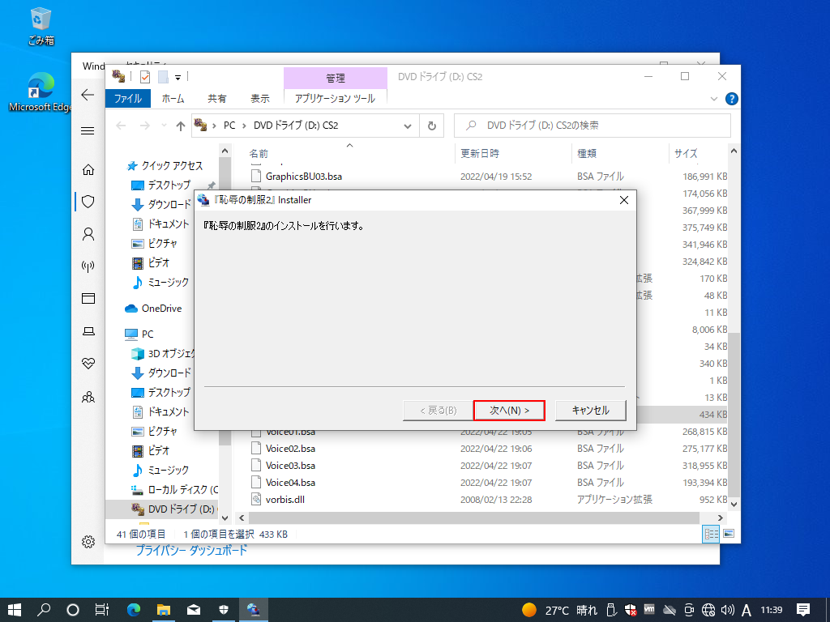Open Windows Security settings gear
830x622 pixels.
pyautogui.click(x=88, y=542)
